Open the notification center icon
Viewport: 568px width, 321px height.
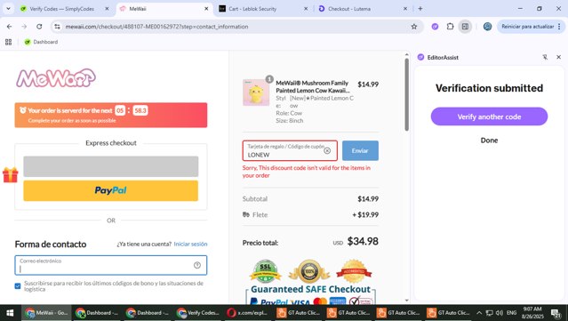[x=556, y=313]
